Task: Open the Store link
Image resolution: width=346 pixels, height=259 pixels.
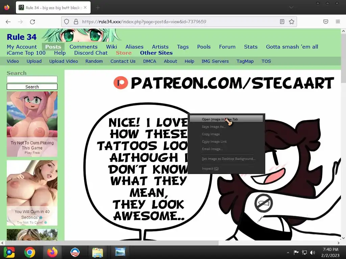Action: (x=124, y=53)
